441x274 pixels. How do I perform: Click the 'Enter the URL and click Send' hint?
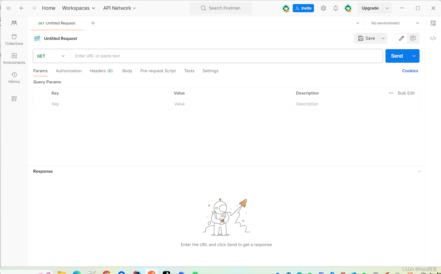click(226, 245)
